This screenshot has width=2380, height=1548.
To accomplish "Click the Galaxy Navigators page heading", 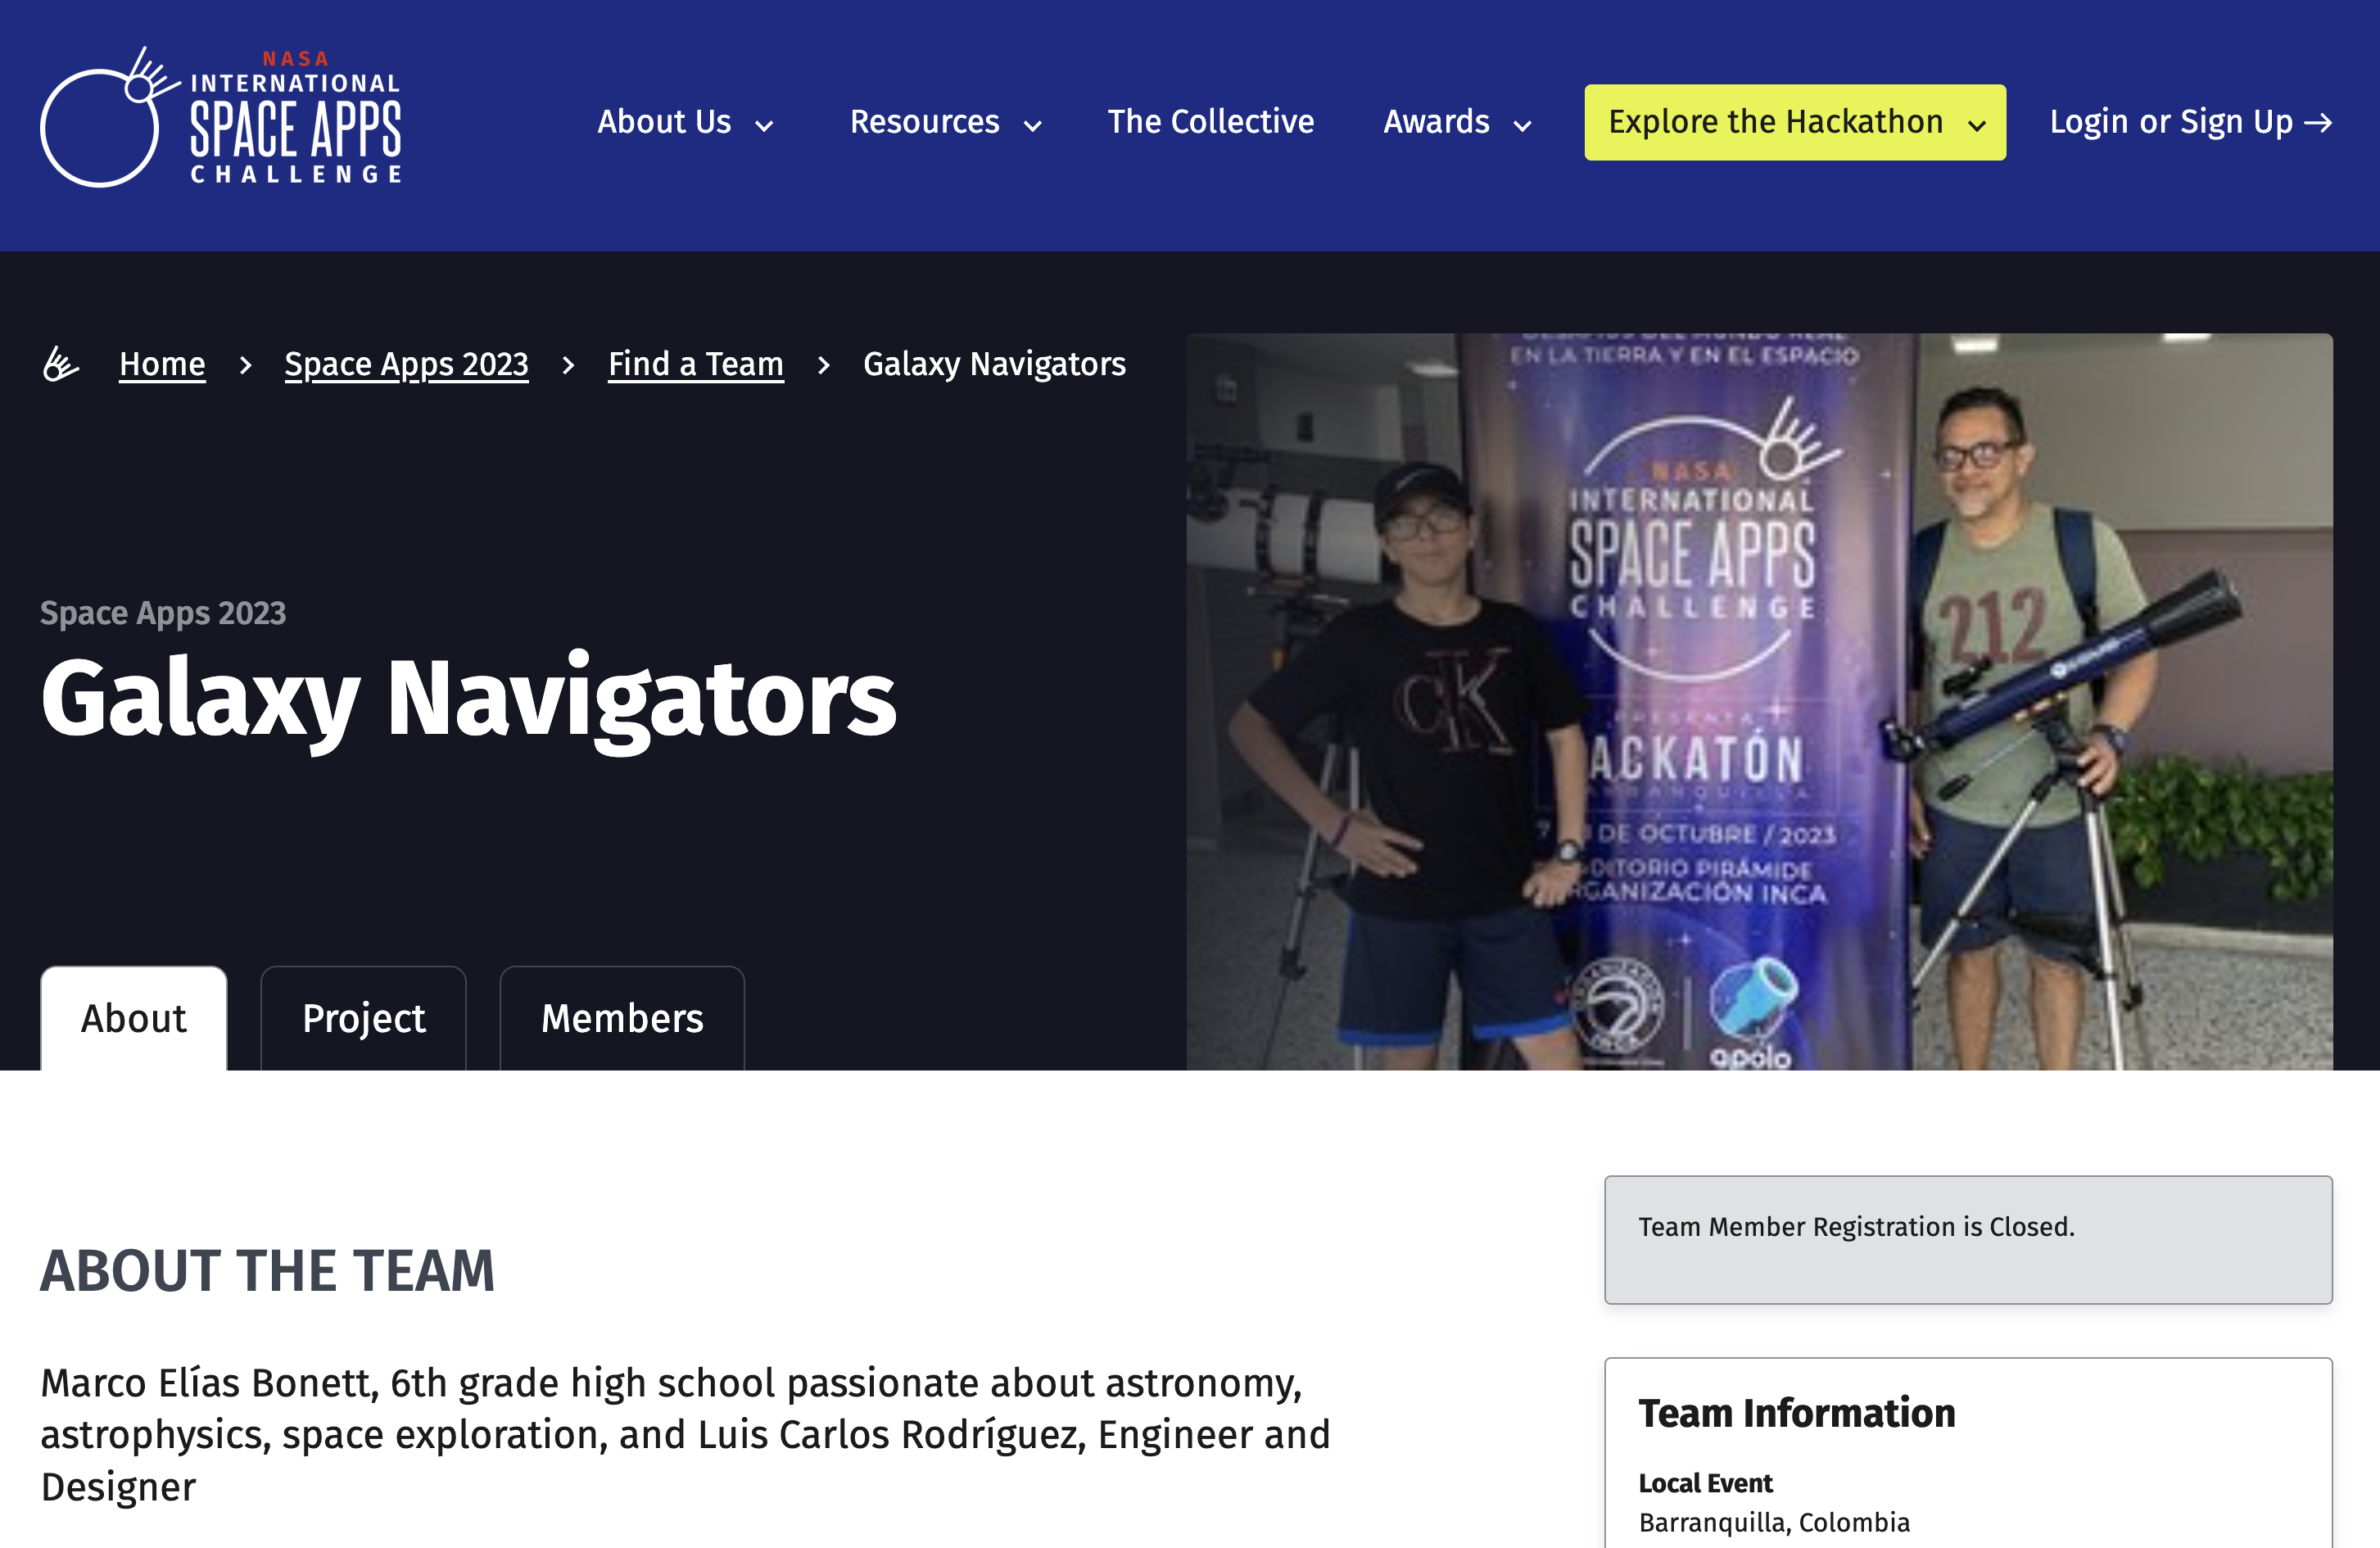I will pyautogui.click(x=468, y=700).
